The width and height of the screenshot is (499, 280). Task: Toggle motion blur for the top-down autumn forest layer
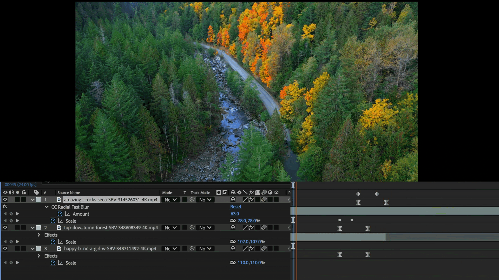pyautogui.click(x=264, y=227)
